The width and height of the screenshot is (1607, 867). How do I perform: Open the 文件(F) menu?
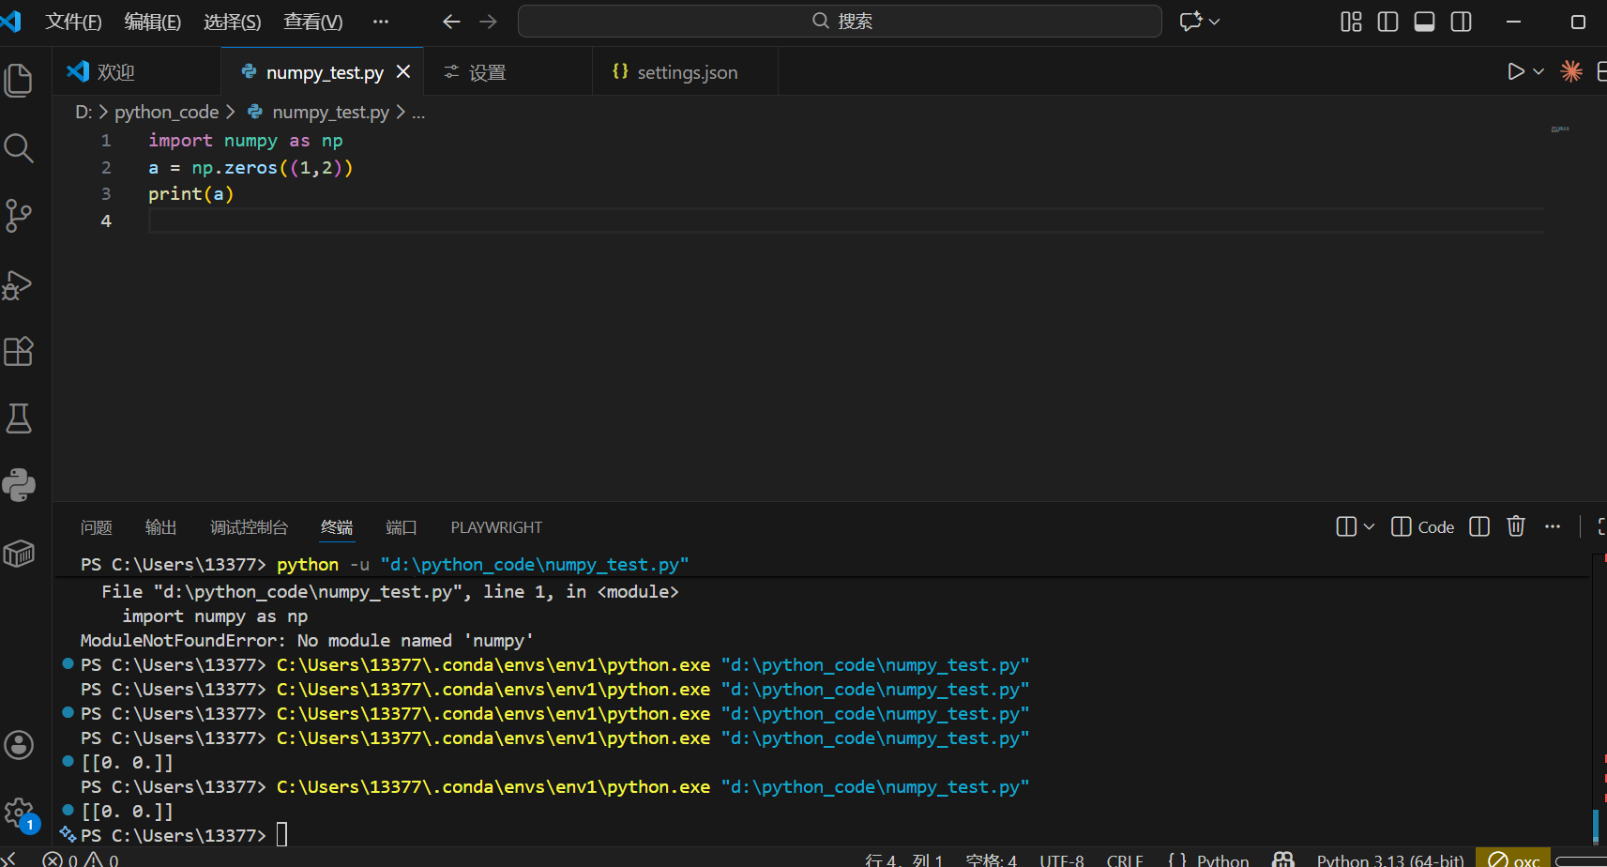73,22
